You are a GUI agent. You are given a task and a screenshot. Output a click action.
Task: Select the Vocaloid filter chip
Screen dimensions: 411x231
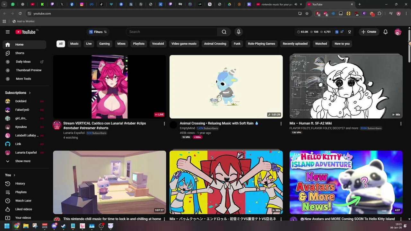click(158, 44)
